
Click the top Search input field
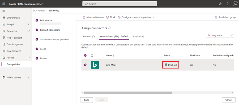tap(119, 4)
